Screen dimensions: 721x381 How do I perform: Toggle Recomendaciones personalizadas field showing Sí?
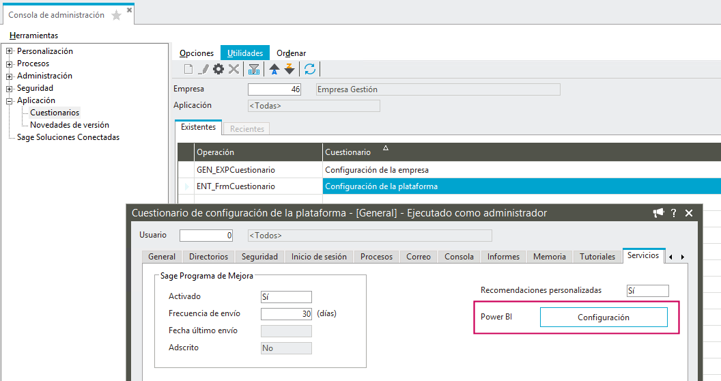pyautogui.click(x=647, y=291)
